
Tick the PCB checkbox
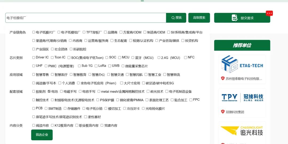pos(33,108)
